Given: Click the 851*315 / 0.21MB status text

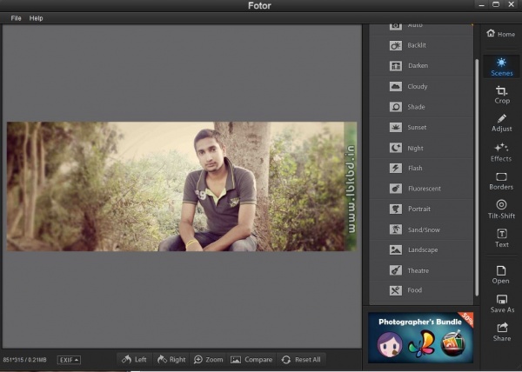Looking at the screenshot, I should point(25,360).
